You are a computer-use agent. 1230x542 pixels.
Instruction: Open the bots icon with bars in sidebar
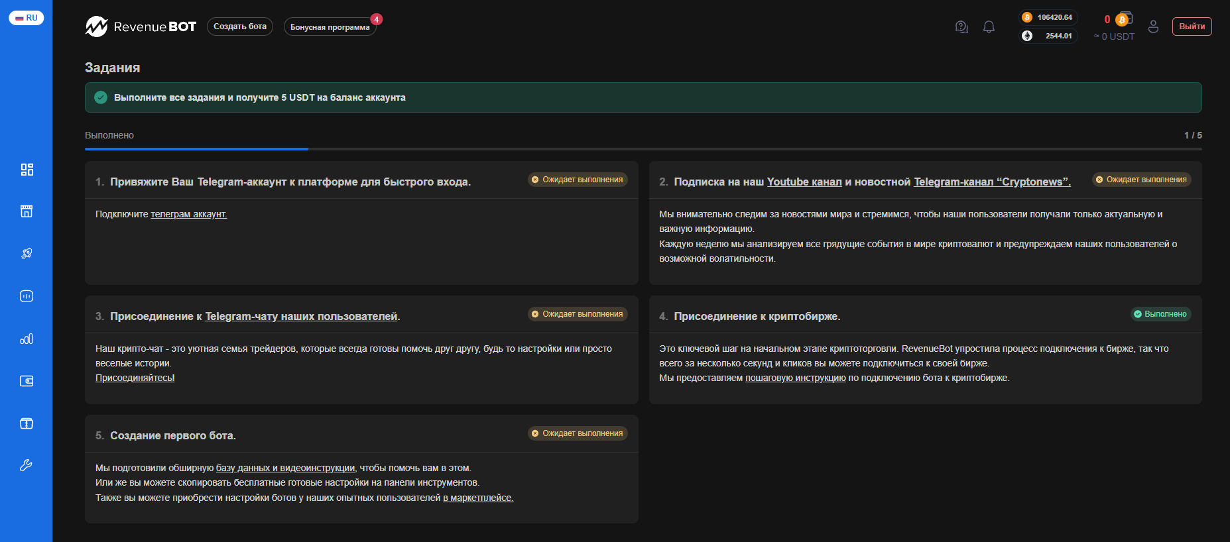(27, 296)
